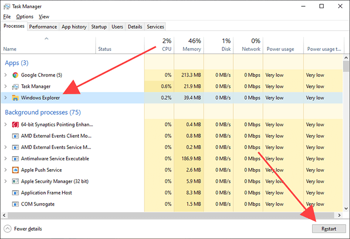Open the Options menu

pos(24,16)
